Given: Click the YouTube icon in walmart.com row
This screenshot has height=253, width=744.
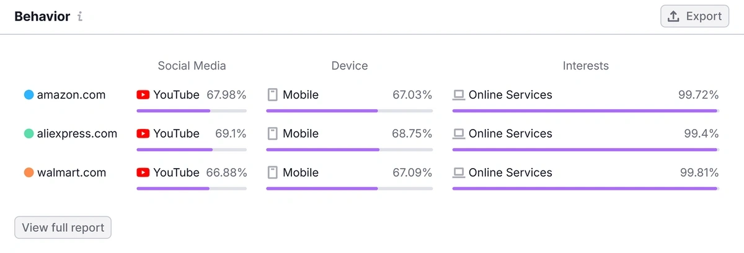Looking at the screenshot, I should (143, 172).
